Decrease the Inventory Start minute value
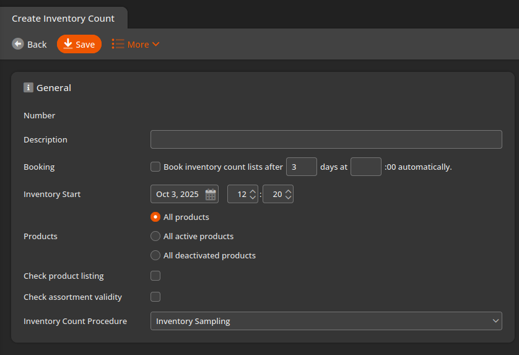The height and width of the screenshot is (355, 519). pos(288,198)
